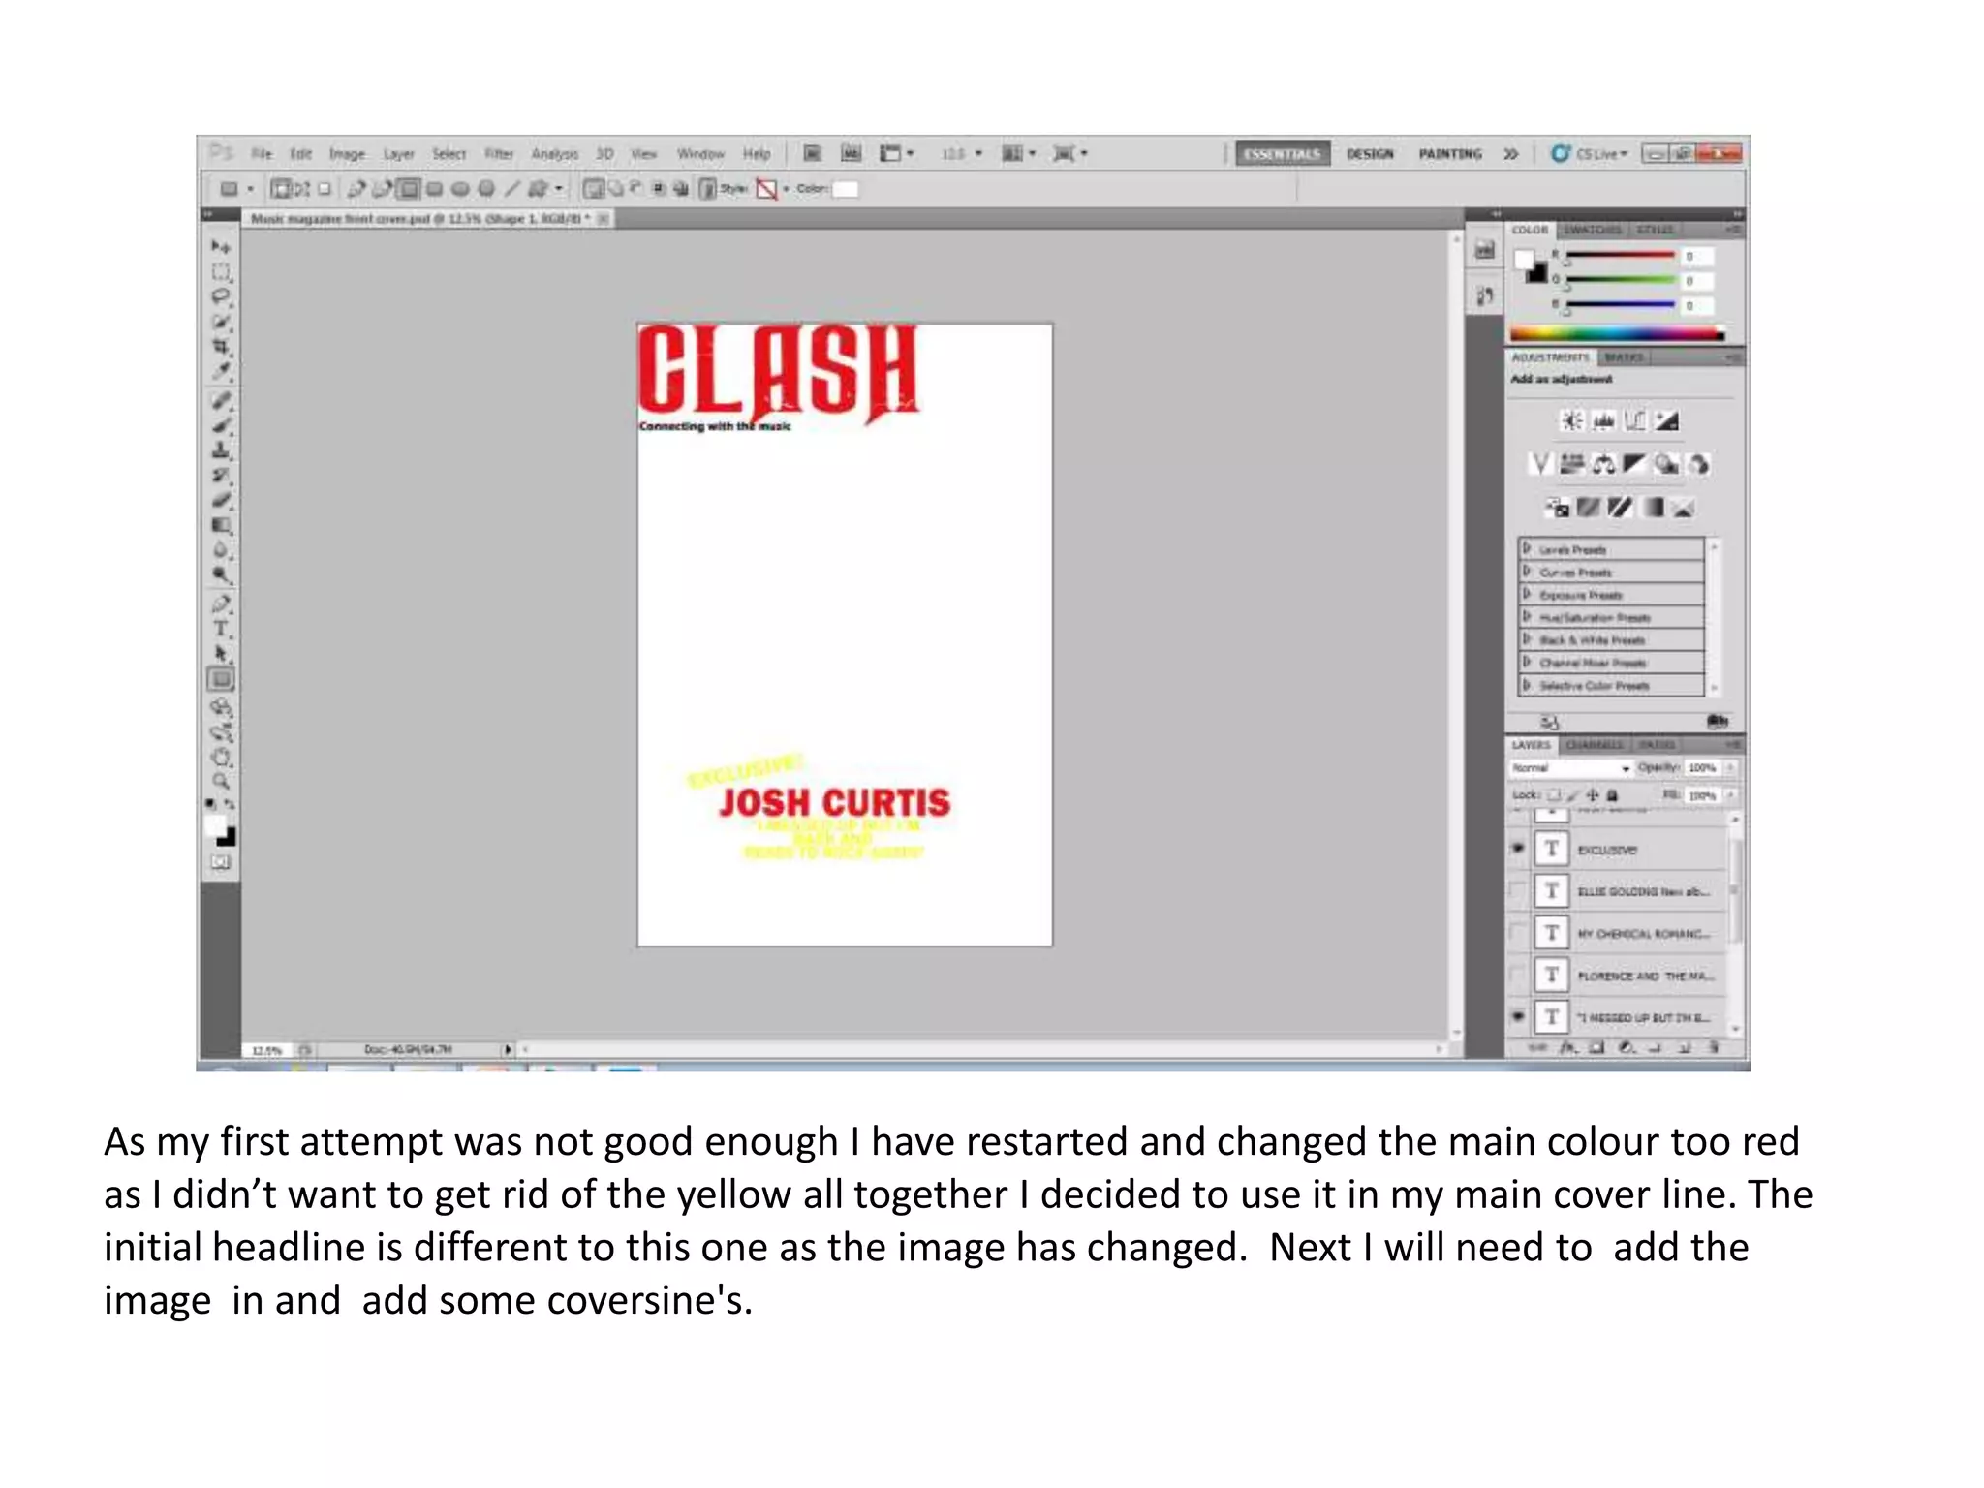Viewport: 1984px width, 1488px height.
Task: Switch to the Swatches tab
Action: tap(1592, 230)
